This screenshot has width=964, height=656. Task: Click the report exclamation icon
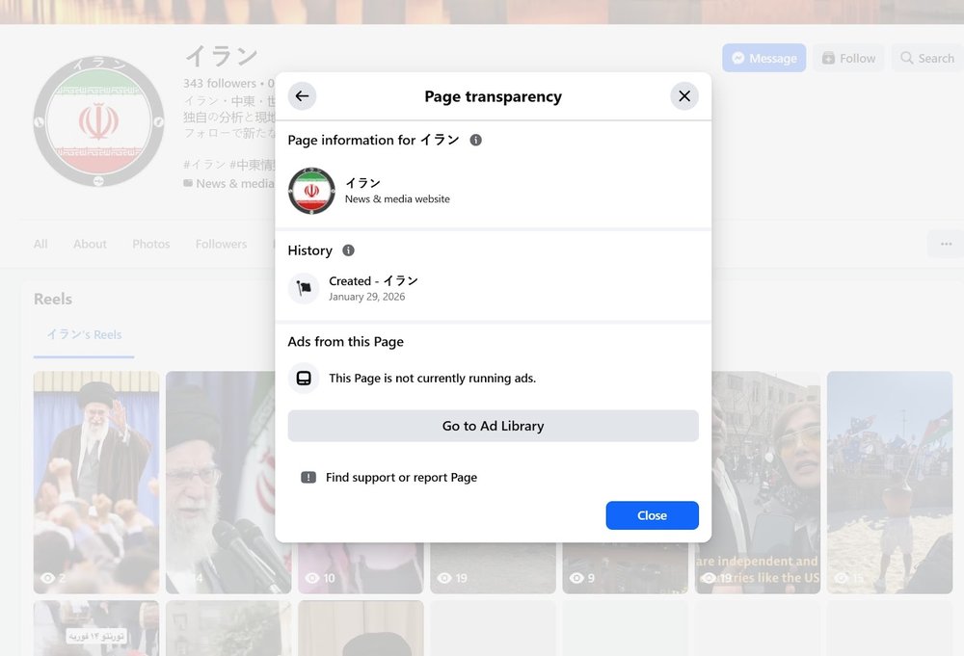[308, 478]
